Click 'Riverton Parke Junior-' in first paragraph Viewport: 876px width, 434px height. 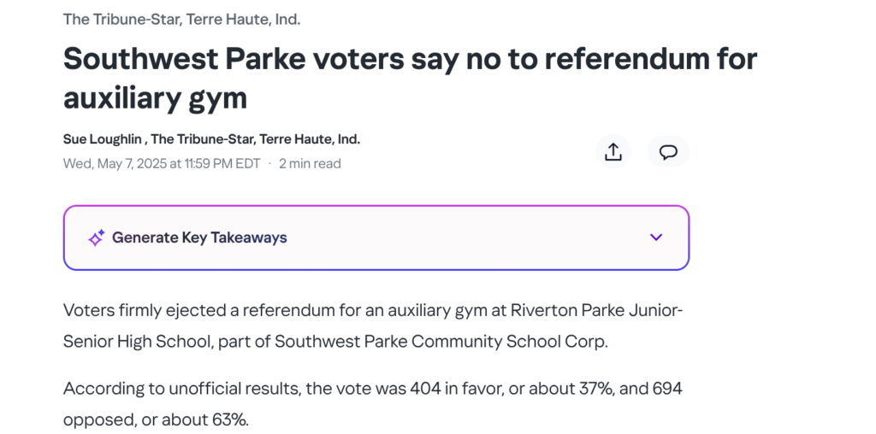(x=596, y=310)
